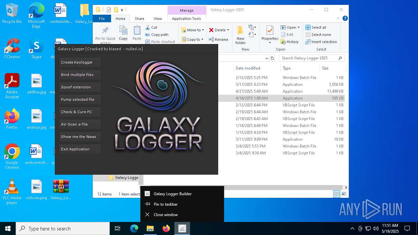Viewport: 418px width, 235px height.
Task: Open Explorer Help question mark icon
Action: pyautogui.click(x=345, y=19)
